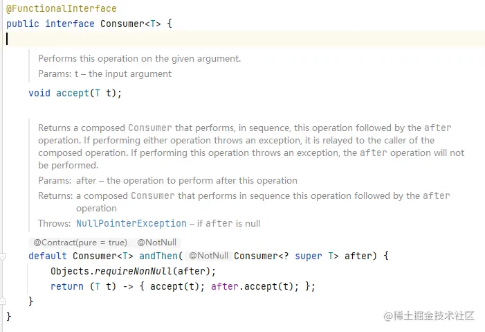Viewport: 485px width, 332px height.
Task: Click the super keyword in parameter type
Action: (x=309, y=256)
